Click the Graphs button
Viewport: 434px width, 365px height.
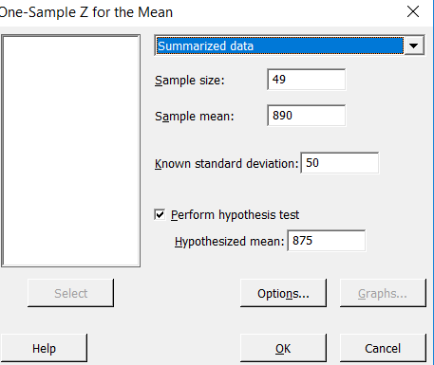(x=383, y=293)
